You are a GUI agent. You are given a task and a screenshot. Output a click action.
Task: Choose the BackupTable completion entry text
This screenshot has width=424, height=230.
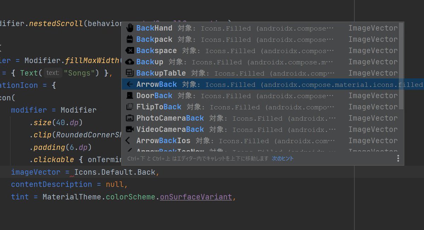(x=161, y=73)
